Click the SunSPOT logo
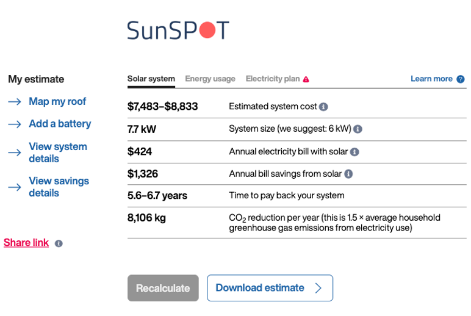Viewport: 471px width, 316px height. (x=178, y=30)
